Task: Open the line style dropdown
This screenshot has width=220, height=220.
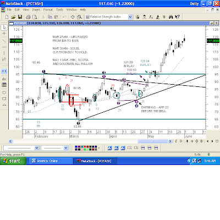Action: (37, 148)
